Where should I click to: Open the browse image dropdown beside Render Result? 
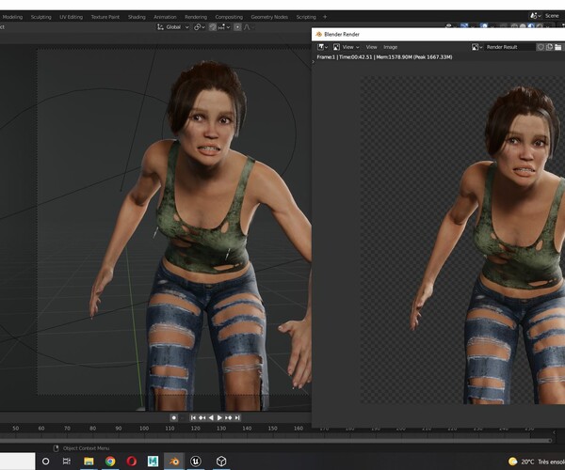(x=477, y=47)
